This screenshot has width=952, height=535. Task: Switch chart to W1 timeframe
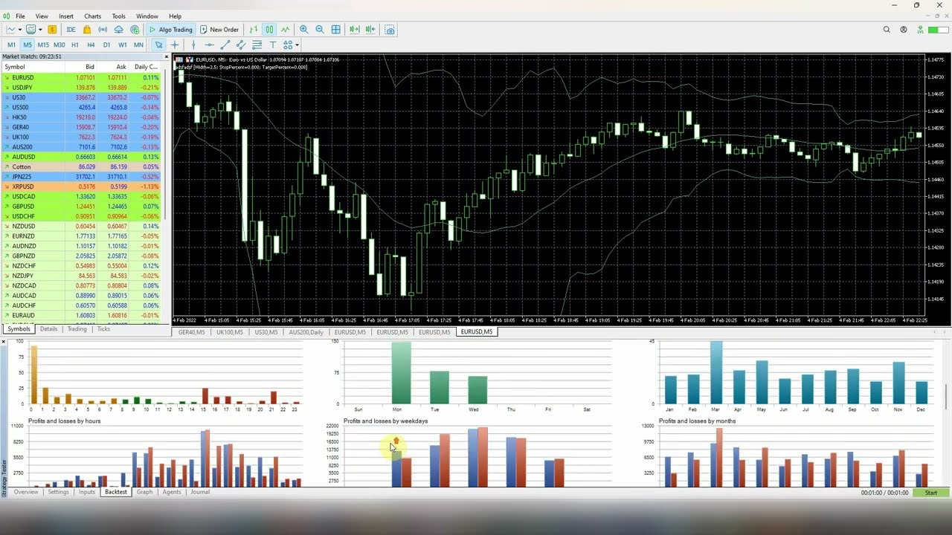123,45
